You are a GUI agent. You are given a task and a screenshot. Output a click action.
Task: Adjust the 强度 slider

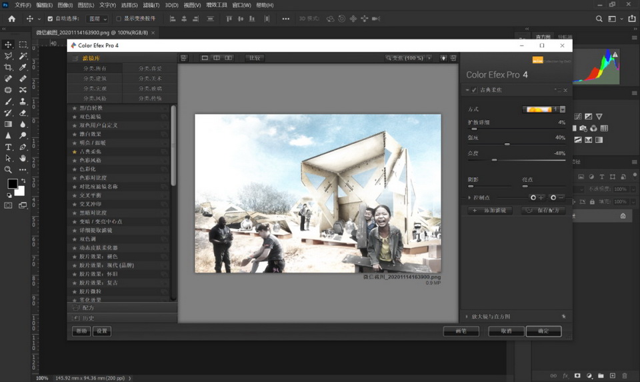tap(507, 144)
